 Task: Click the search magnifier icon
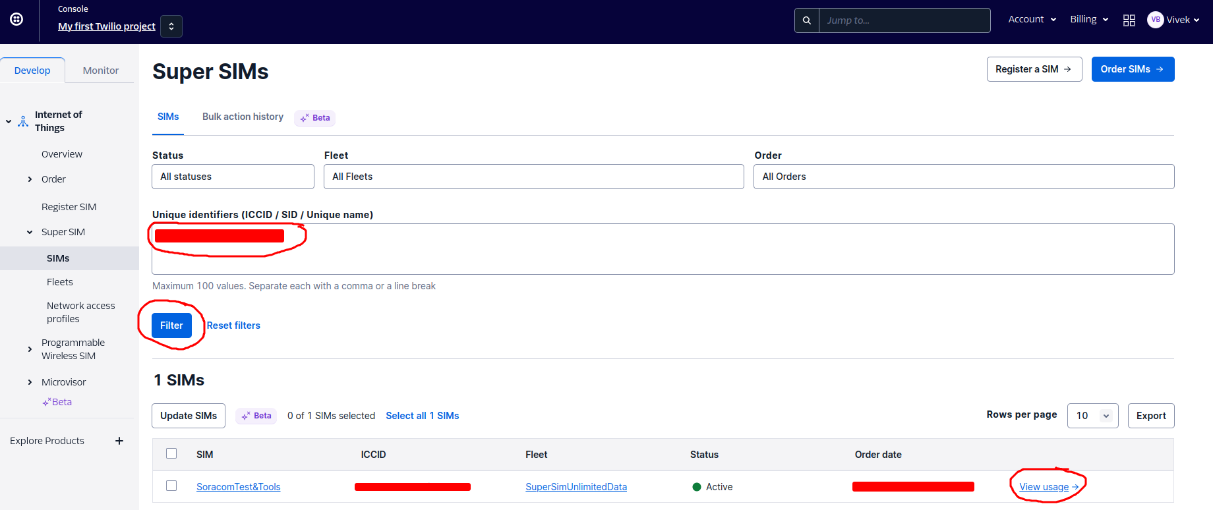tap(806, 20)
